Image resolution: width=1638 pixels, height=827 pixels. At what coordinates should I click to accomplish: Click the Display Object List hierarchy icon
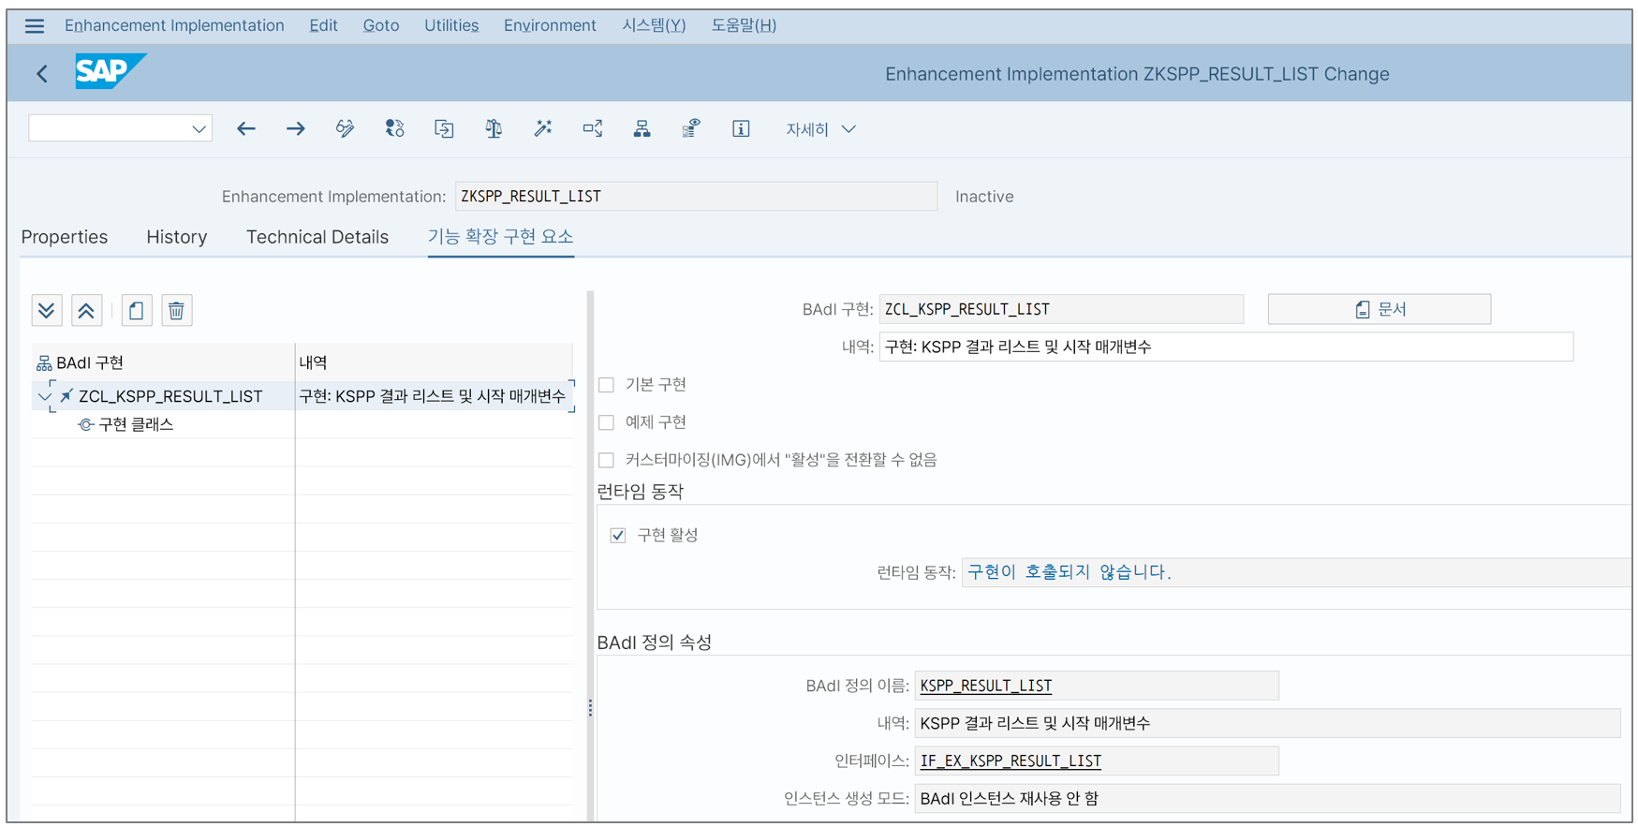(642, 129)
